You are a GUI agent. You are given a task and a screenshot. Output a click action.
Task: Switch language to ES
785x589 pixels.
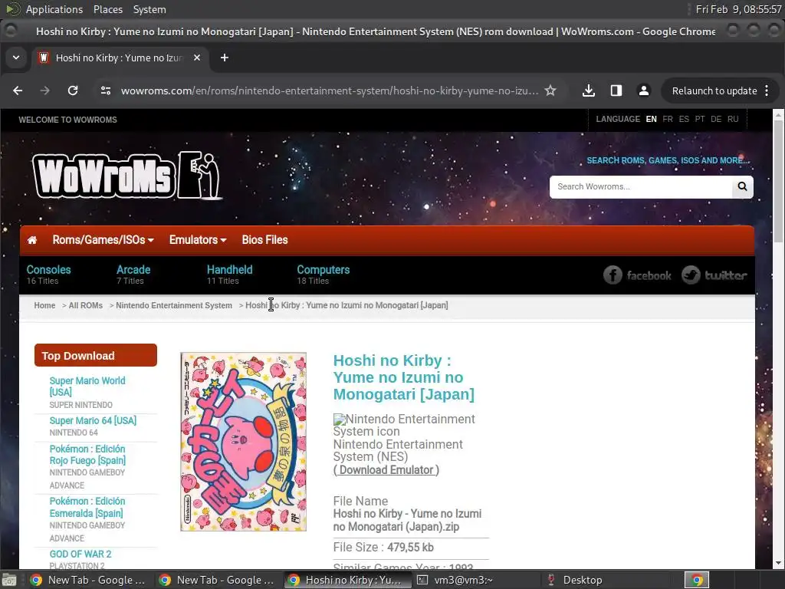coord(684,119)
